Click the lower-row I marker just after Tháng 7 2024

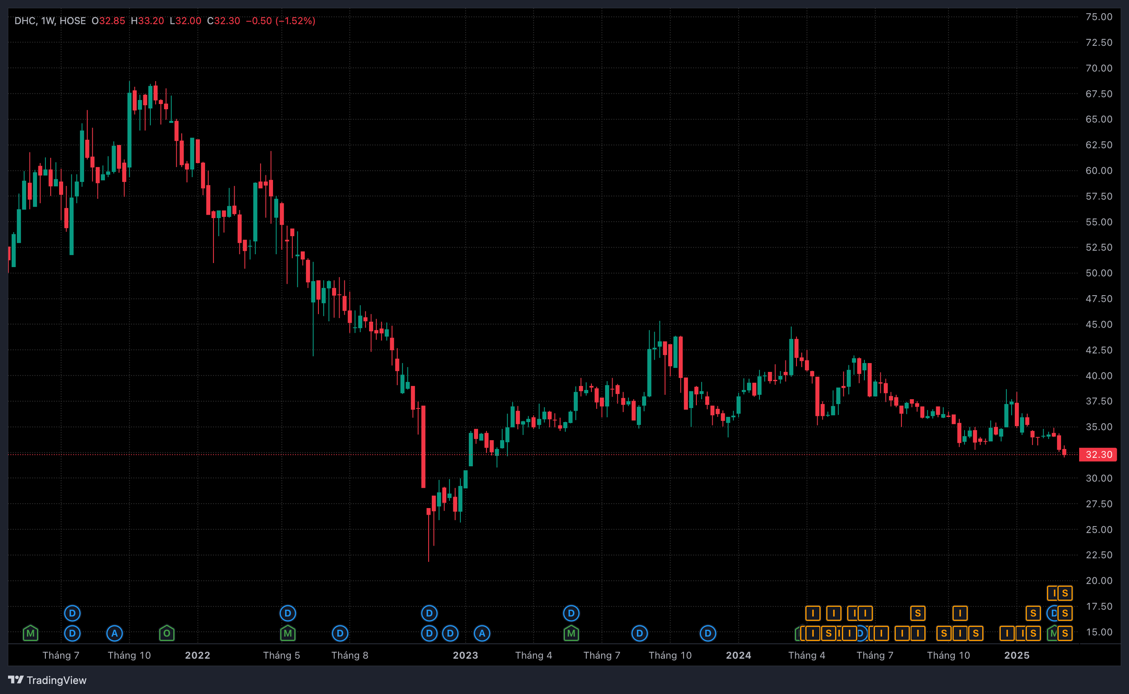click(881, 634)
